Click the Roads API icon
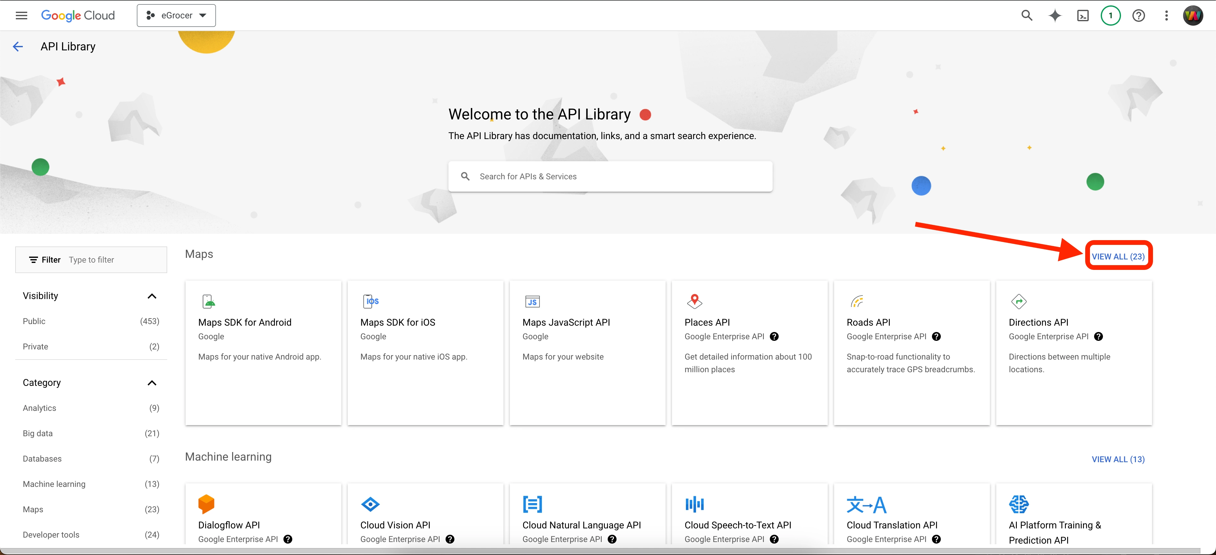The image size is (1216, 555). coord(857,301)
